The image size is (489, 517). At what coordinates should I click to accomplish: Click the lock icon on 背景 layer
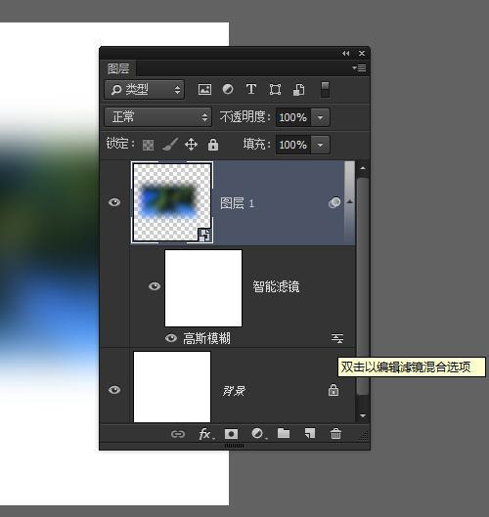(x=333, y=390)
